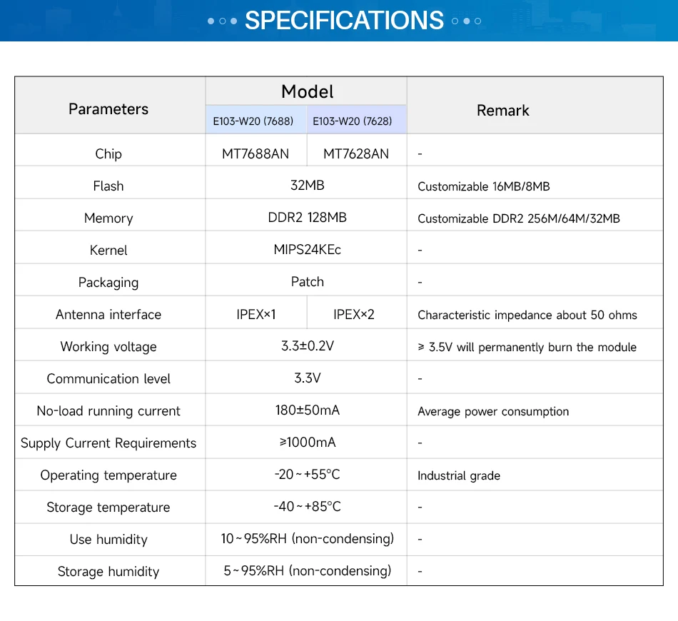Click the MIPS24KEc kernel value

click(x=307, y=250)
